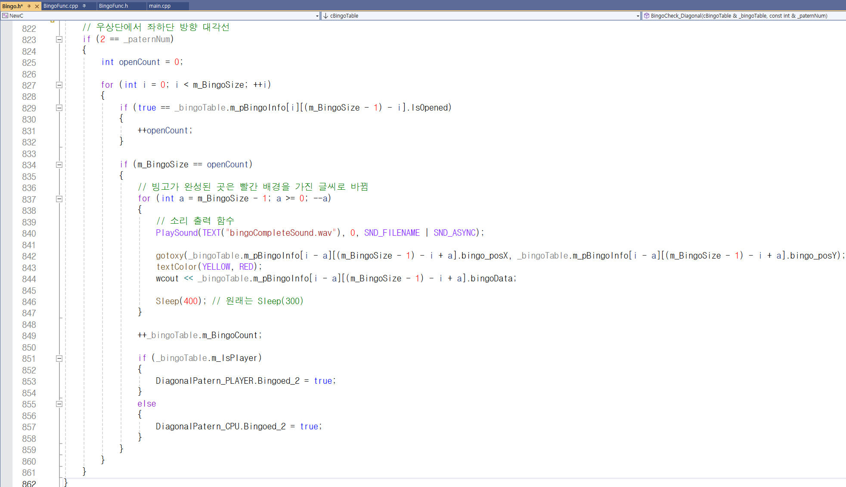846x487 pixels.
Task: Open the BingoCheck_Diagonal member dropdown
Action: [739, 16]
